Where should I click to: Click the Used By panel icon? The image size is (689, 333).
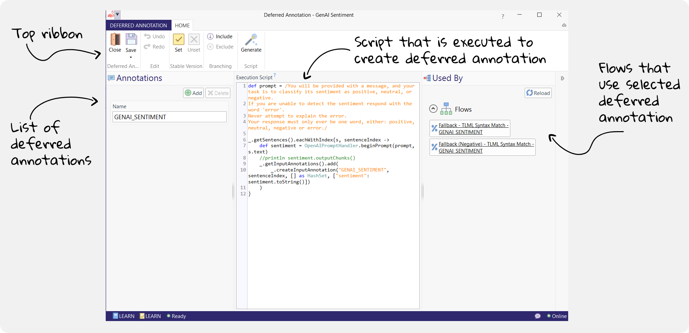coord(427,78)
